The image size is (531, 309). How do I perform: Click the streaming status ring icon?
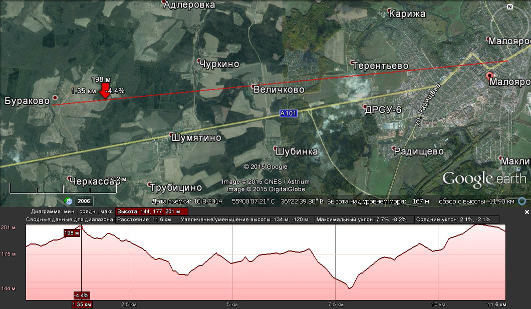tap(522, 201)
